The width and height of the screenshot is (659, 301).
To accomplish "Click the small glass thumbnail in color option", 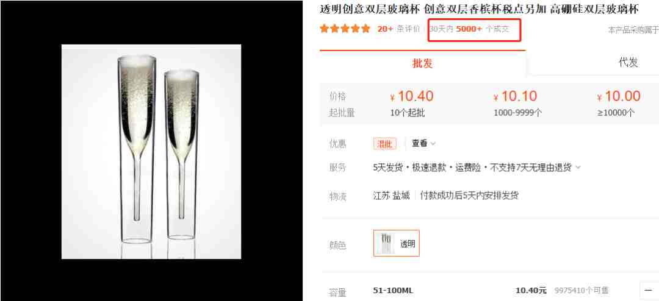I will (x=386, y=244).
